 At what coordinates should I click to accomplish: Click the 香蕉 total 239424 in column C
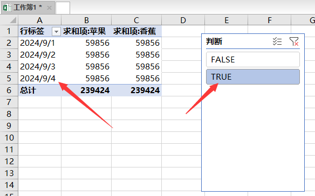point(136,90)
